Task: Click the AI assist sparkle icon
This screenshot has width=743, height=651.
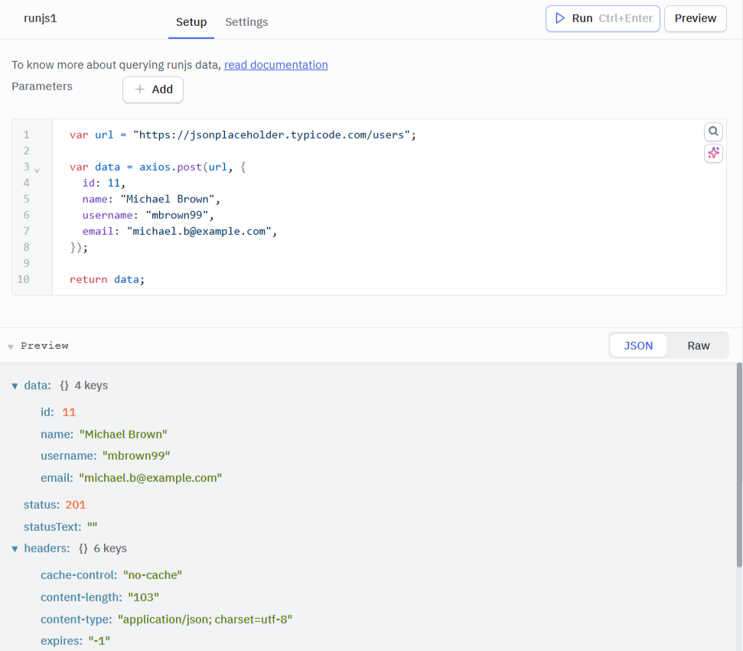Action: pyautogui.click(x=713, y=152)
